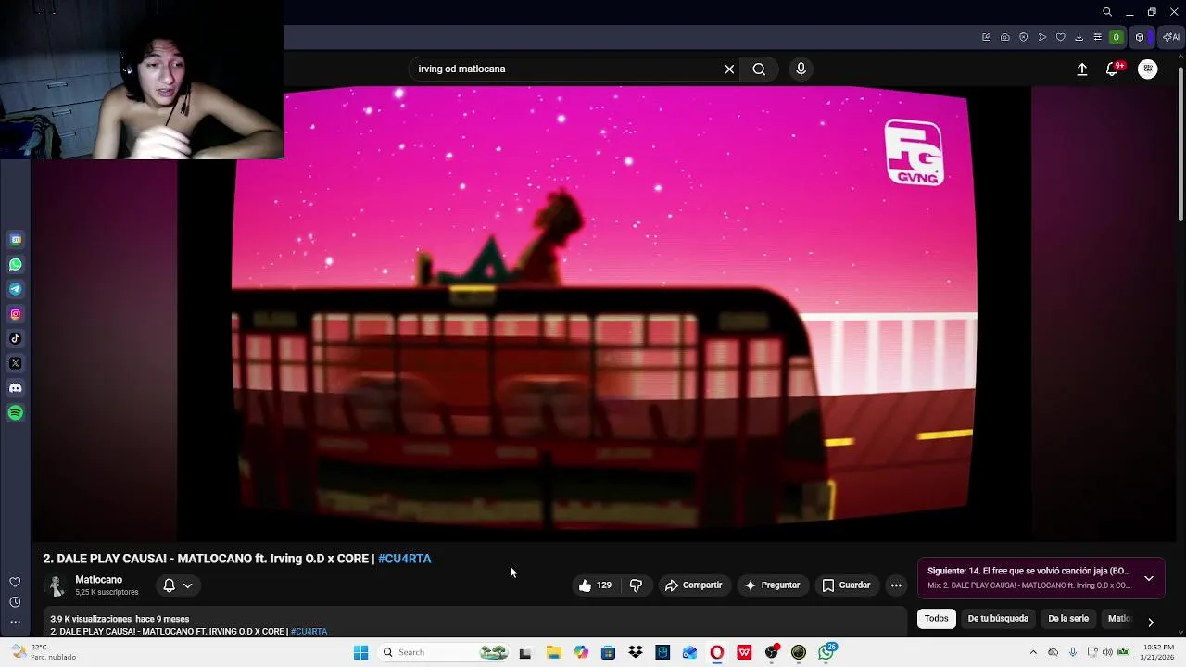Open Opera downloads toolbar icon
The width and height of the screenshot is (1186, 667).
(1079, 37)
